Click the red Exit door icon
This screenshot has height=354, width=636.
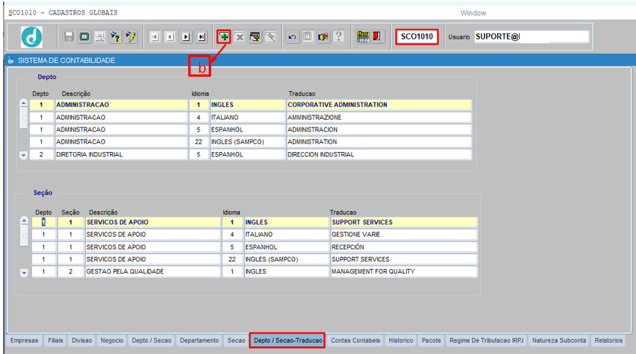click(x=377, y=37)
